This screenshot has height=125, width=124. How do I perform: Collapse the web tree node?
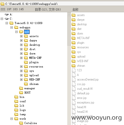[16, 32]
